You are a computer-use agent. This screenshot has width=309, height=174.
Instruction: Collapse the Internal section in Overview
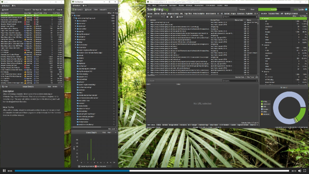coord(262,18)
